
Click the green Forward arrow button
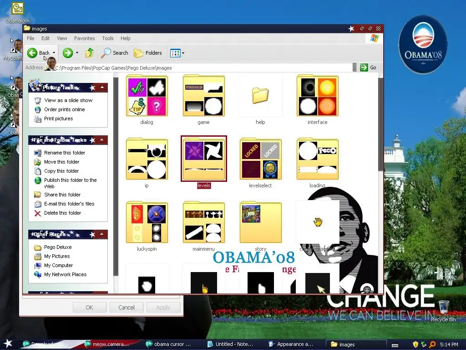pyautogui.click(x=68, y=53)
